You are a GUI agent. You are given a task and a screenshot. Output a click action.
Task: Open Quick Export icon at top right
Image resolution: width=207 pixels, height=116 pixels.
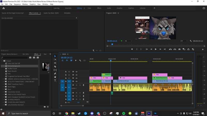coord(204,8)
